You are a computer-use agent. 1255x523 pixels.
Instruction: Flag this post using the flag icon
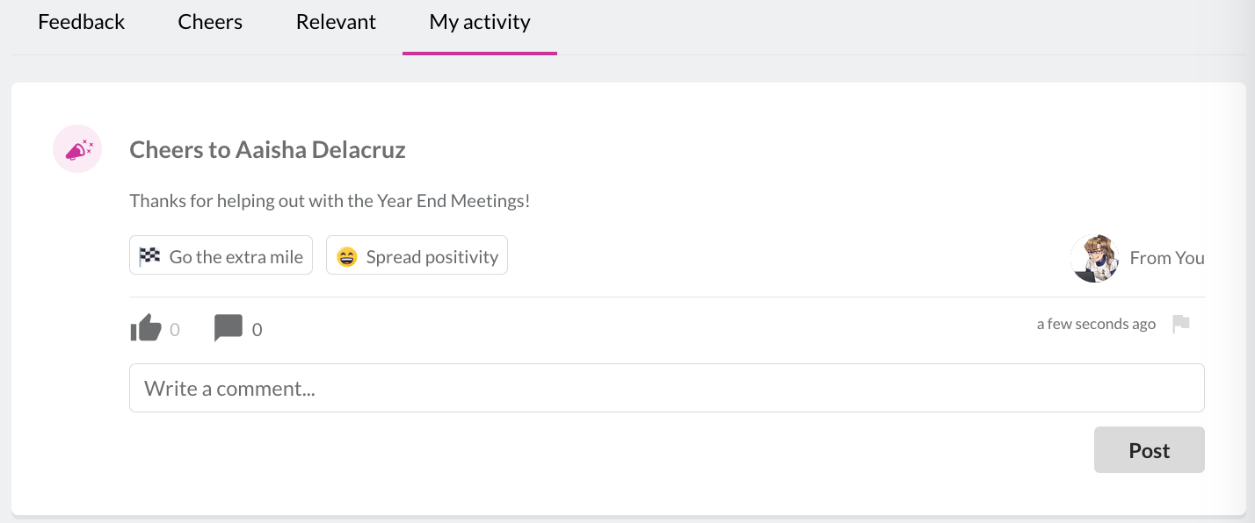point(1181,324)
